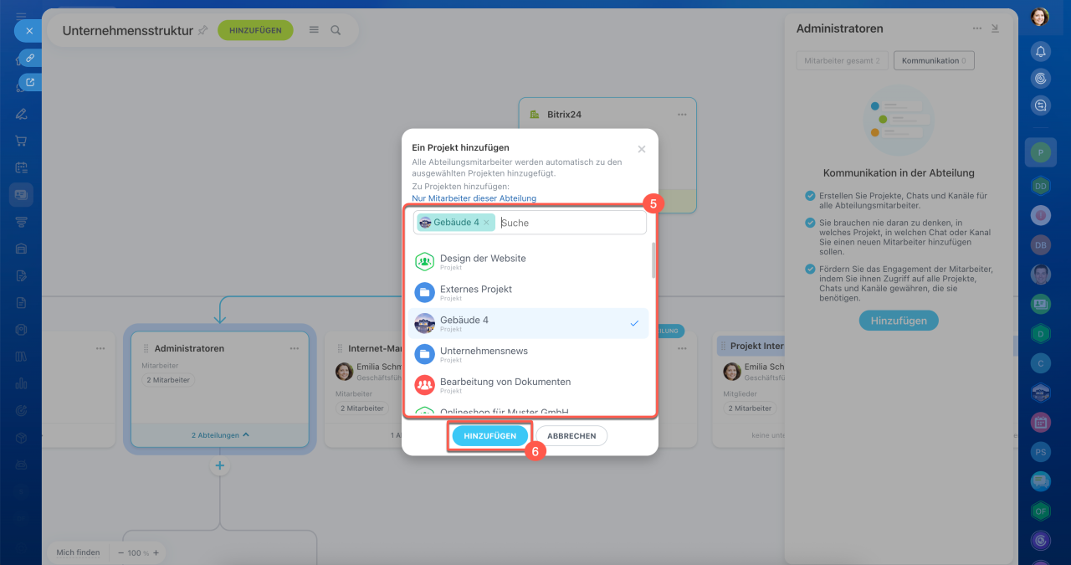
Task: Click the project list scrollbar
Action: pos(653,260)
